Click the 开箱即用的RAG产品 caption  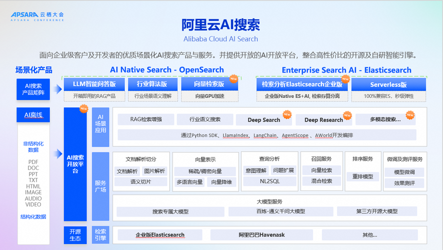[94, 96]
